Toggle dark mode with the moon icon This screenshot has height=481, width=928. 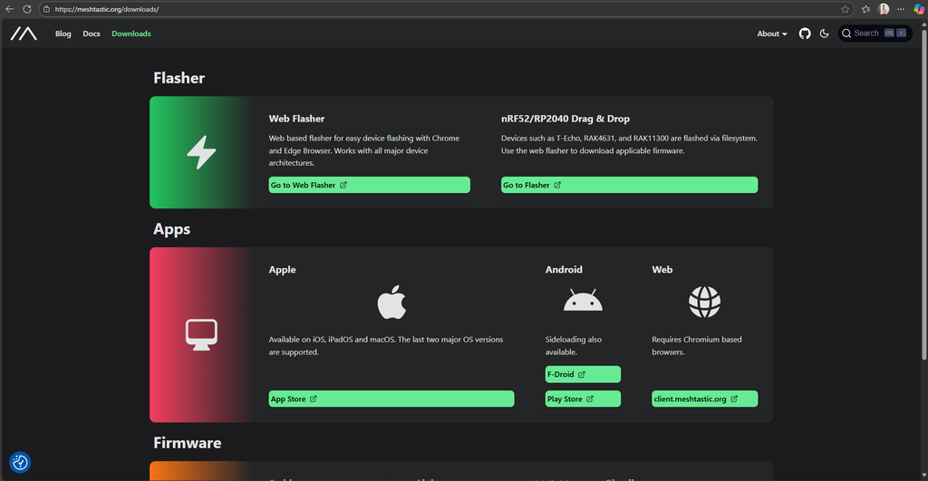coord(824,34)
